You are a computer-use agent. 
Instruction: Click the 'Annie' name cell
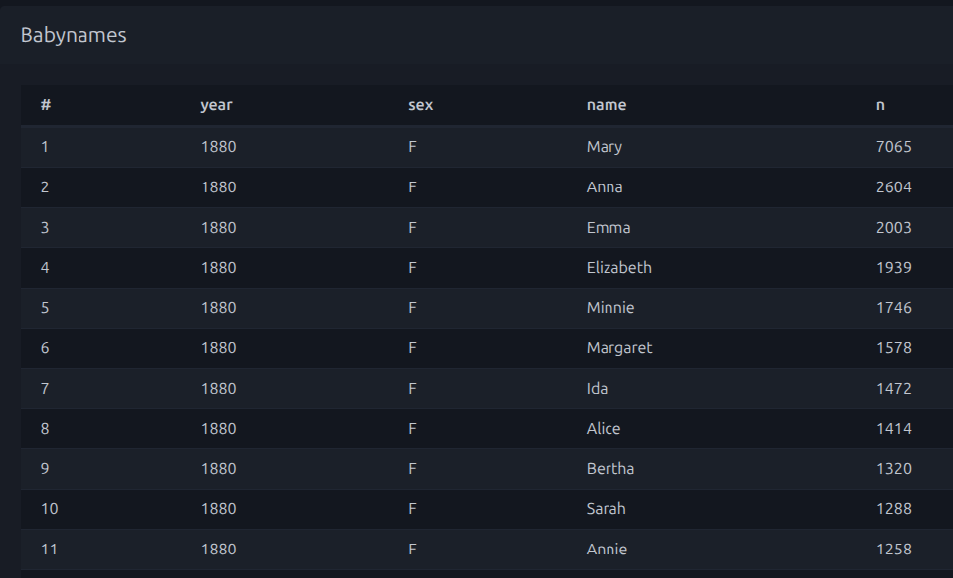click(x=607, y=550)
